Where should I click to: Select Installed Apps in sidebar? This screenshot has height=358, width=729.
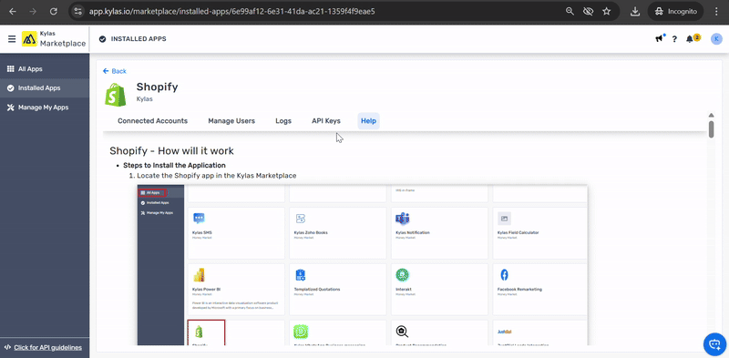(x=45, y=87)
